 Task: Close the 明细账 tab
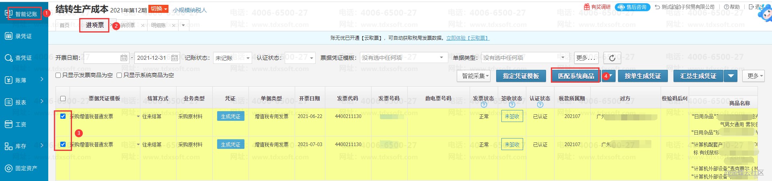(x=174, y=25)
